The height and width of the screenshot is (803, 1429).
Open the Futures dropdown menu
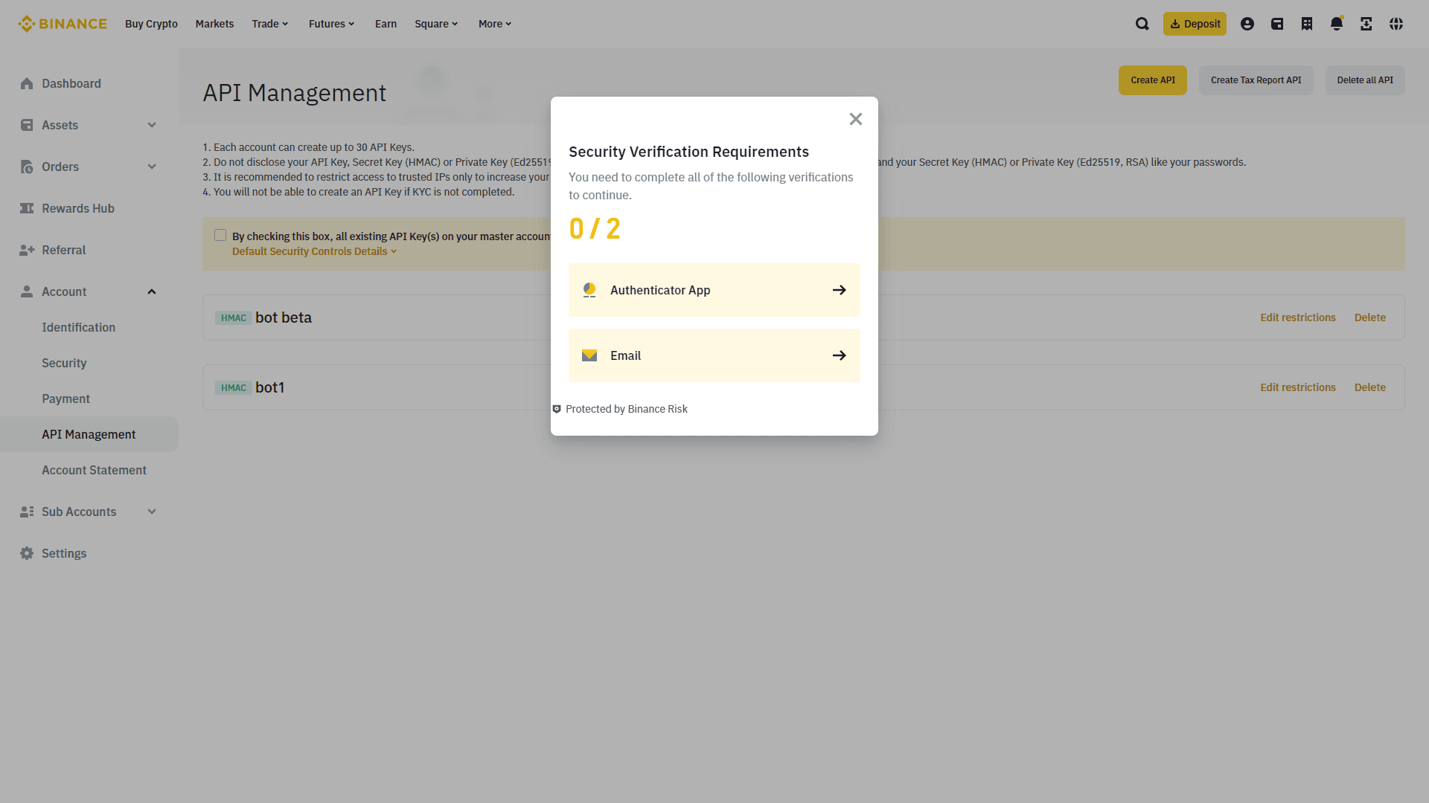(x=332, y=24)
